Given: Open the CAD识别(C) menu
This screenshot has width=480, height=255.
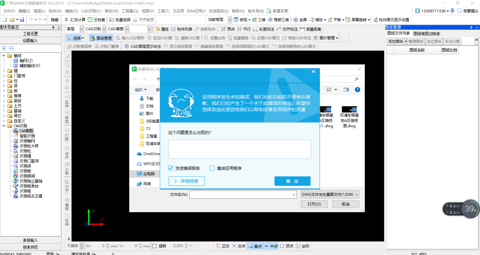Looking at the screenshot, I should pos(91,11).
